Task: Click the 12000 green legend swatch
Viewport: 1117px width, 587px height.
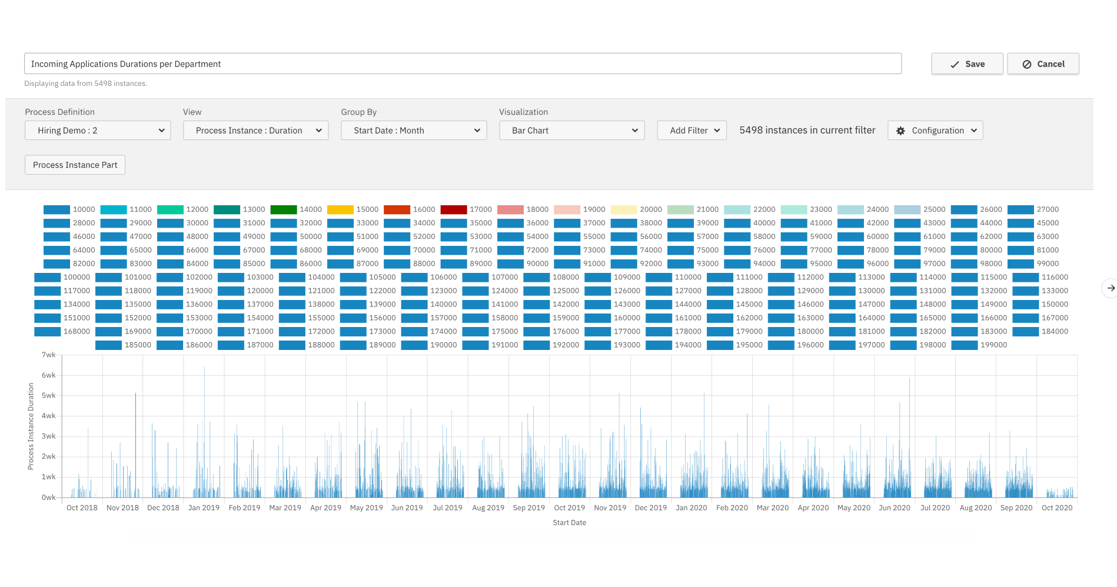Action: pos(170,209)
